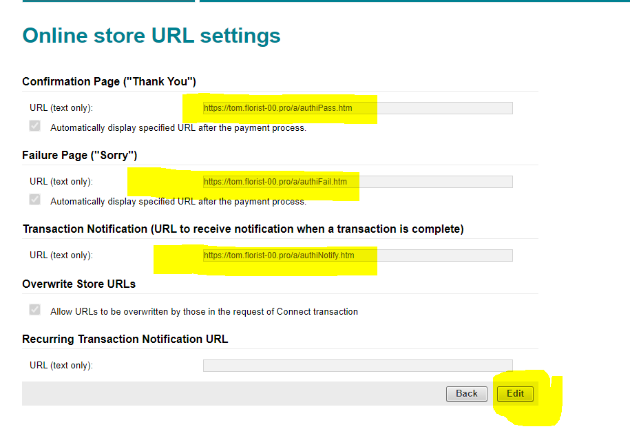630x429 pixels.
Task: Select the Failure Page URL field
Action: [357, 182]
